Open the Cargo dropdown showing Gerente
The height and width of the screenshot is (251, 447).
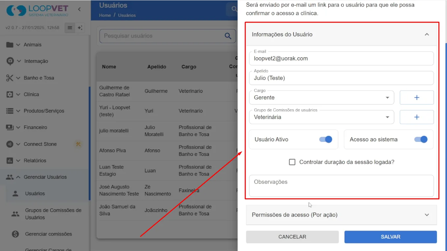(x=321, y=97)
